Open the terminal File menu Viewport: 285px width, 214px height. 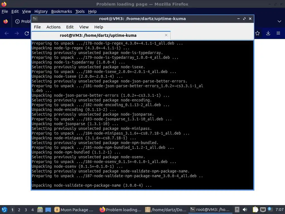pyautogui.click(x=37, y=27)
